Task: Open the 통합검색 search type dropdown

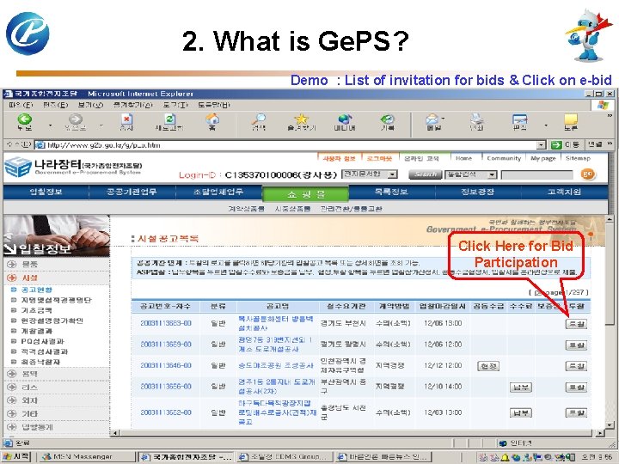Action: pos(492,174)
